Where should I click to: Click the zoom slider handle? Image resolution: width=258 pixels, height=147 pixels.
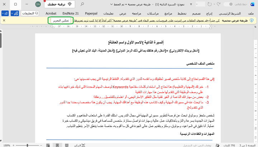coord(27,145)
